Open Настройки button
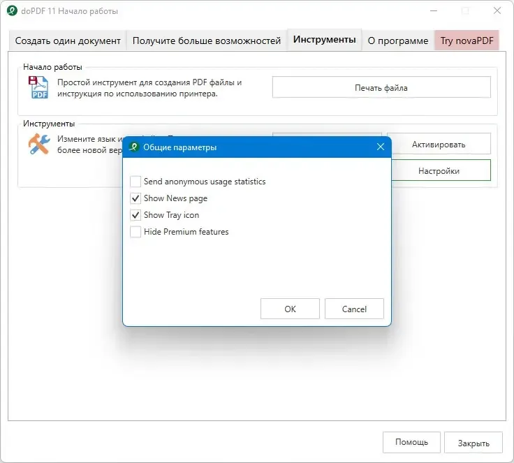 point(441,170)
